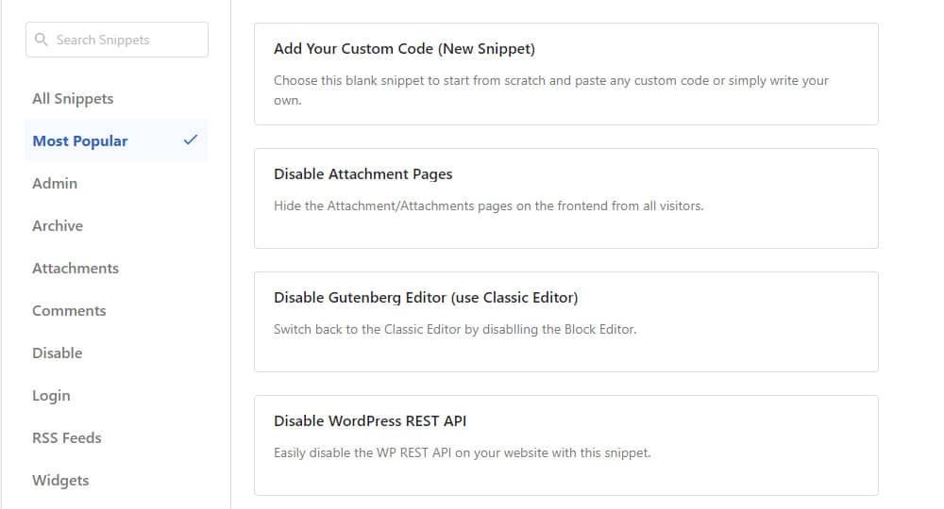Image resolution: width=944 pixels, height=509 pixels.
Task: Click the Disable Attachment Pages title
Action: (363, 174)
